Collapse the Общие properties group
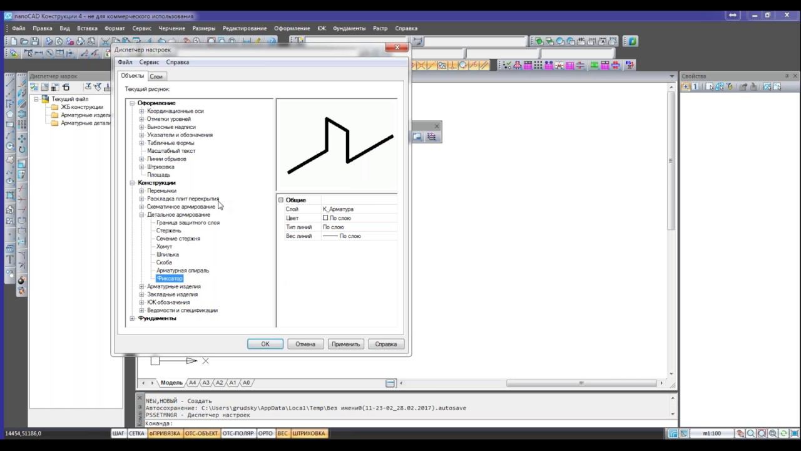 point(281,200)
